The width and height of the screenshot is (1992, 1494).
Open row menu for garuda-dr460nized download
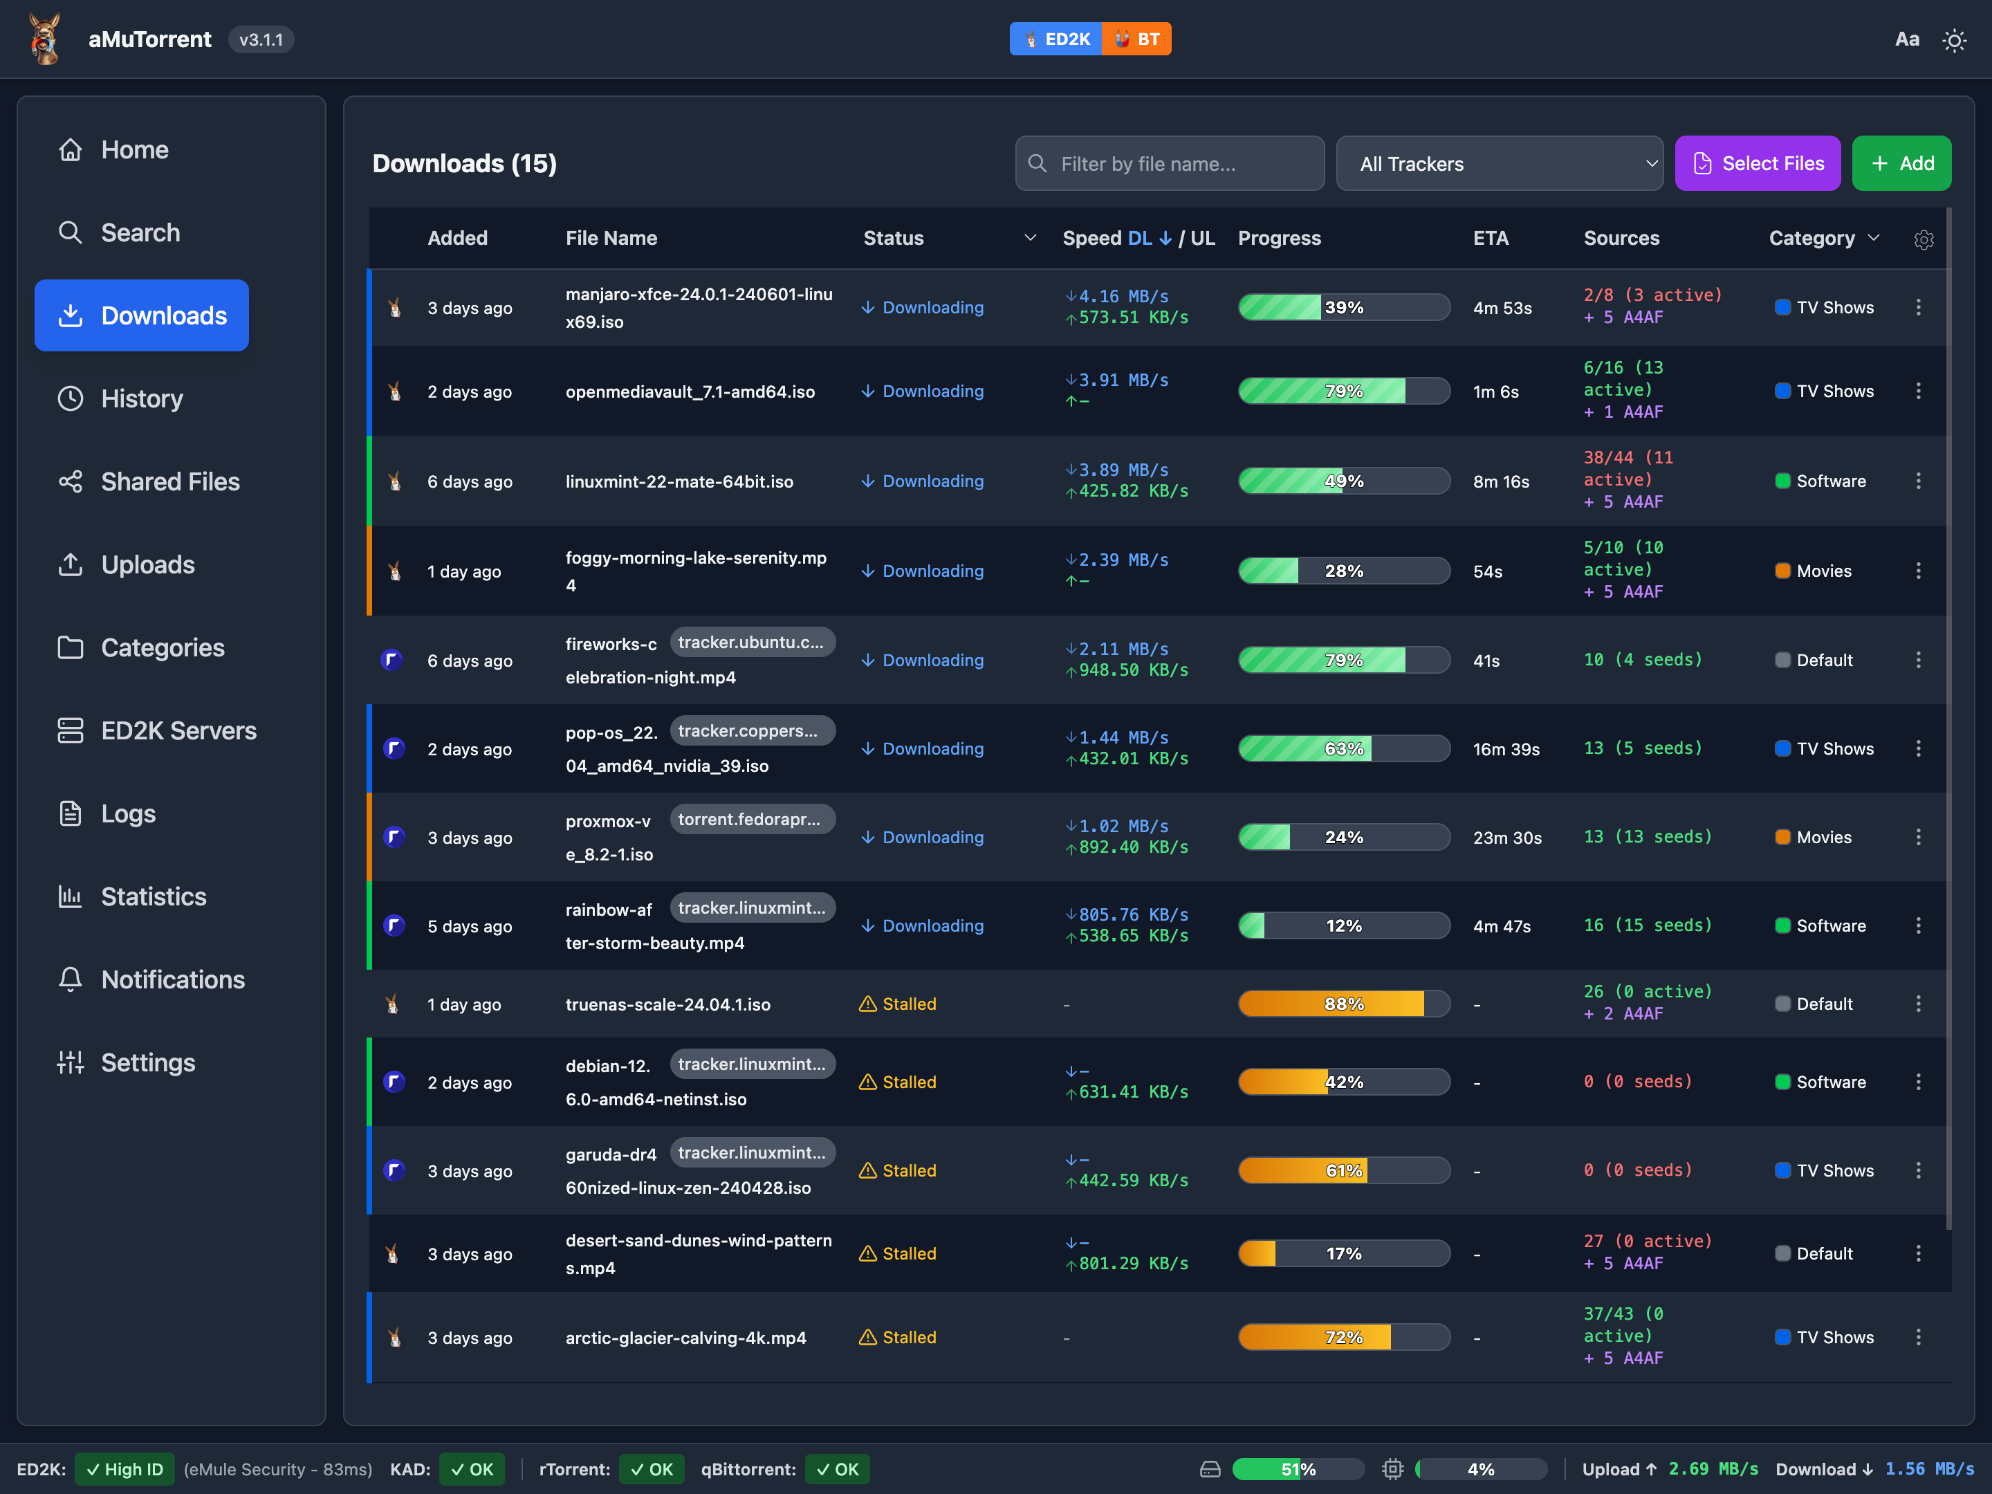1918,1170
